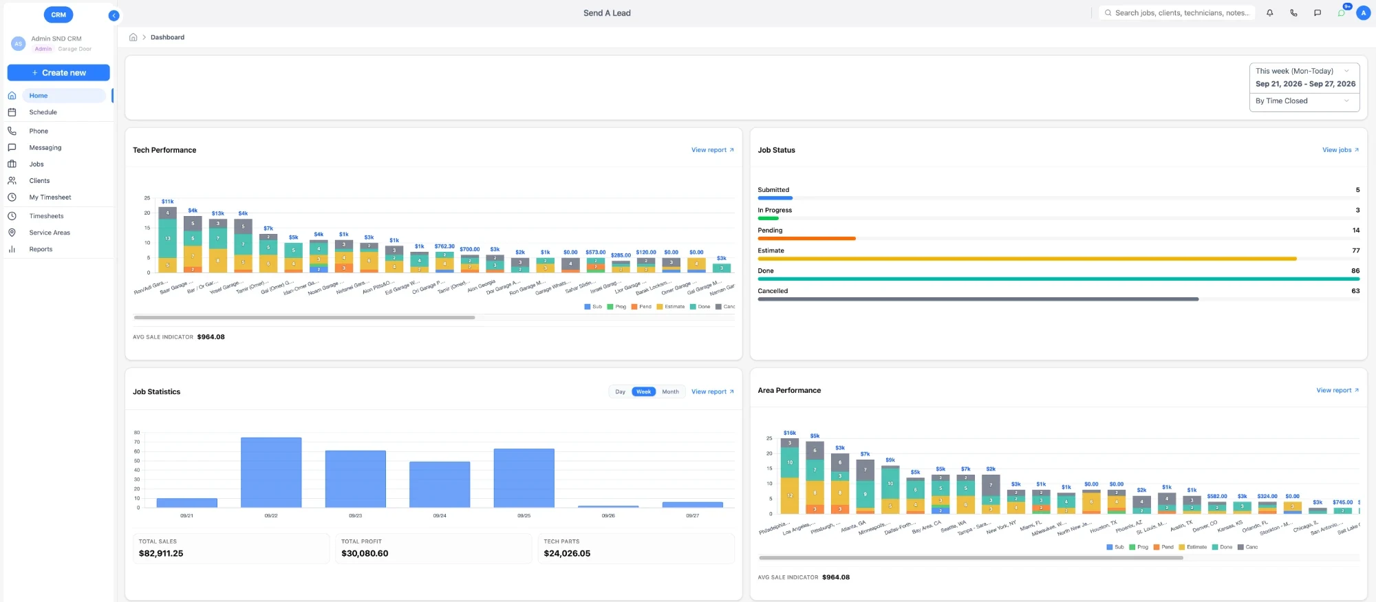The height and width of the screenshot is (602, 1376).
Task: Click the Create new button
Action: [58, 73]
